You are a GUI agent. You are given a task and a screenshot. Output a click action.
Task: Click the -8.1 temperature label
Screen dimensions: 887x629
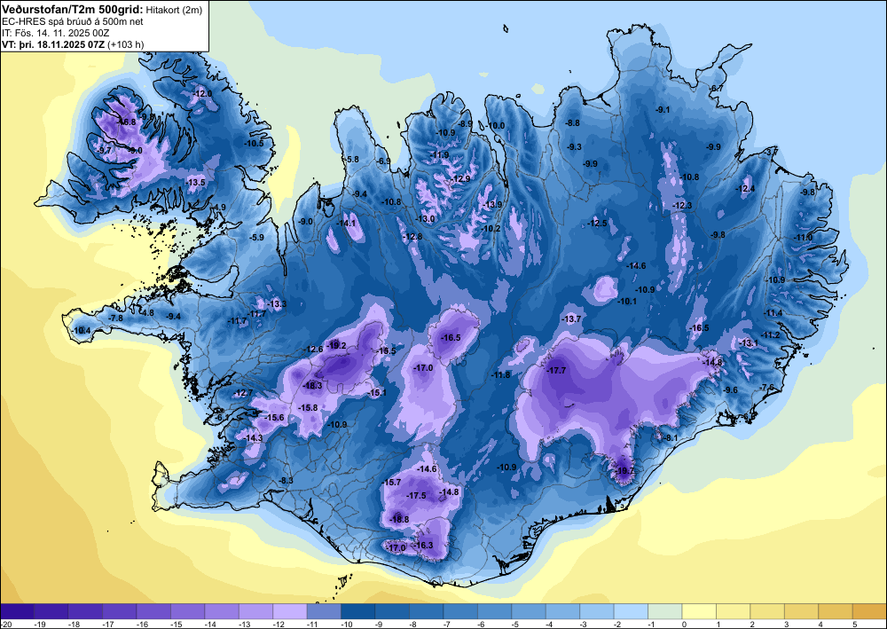click(x=671, y=437)
